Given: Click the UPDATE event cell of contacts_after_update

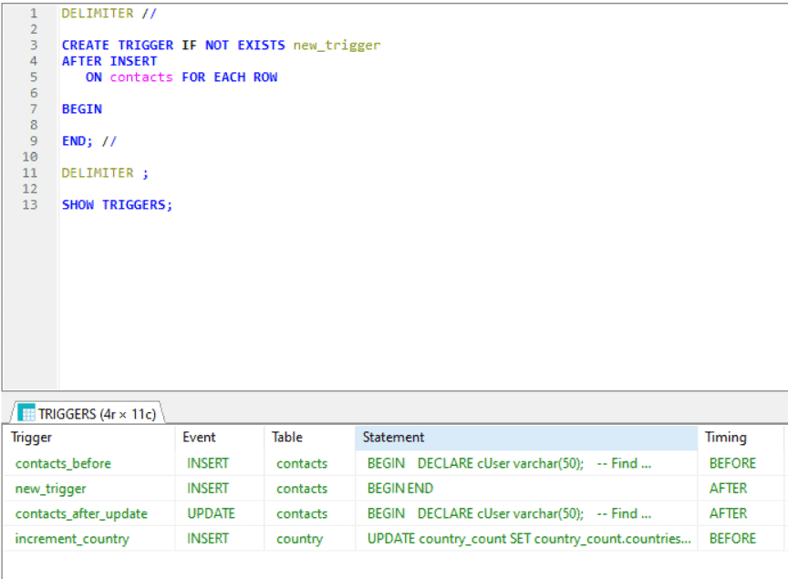Looking at the screenshot, I should (212, 513).
